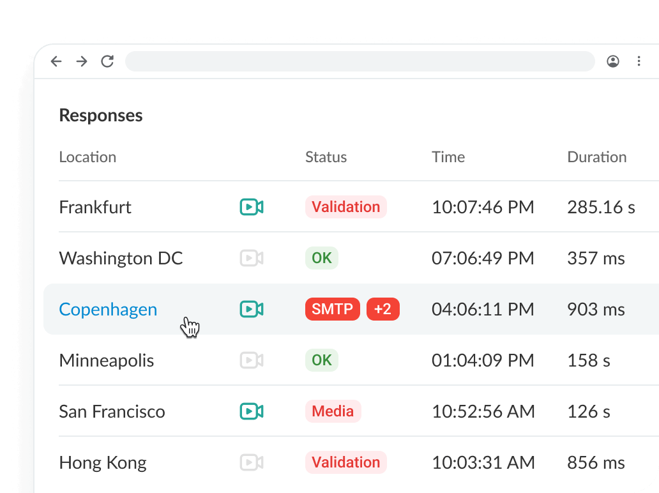Reload the current page
659x493 pixels.
tap(107, 61)
